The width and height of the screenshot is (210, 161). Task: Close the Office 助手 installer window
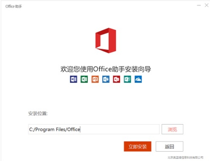tap(207, 5)
